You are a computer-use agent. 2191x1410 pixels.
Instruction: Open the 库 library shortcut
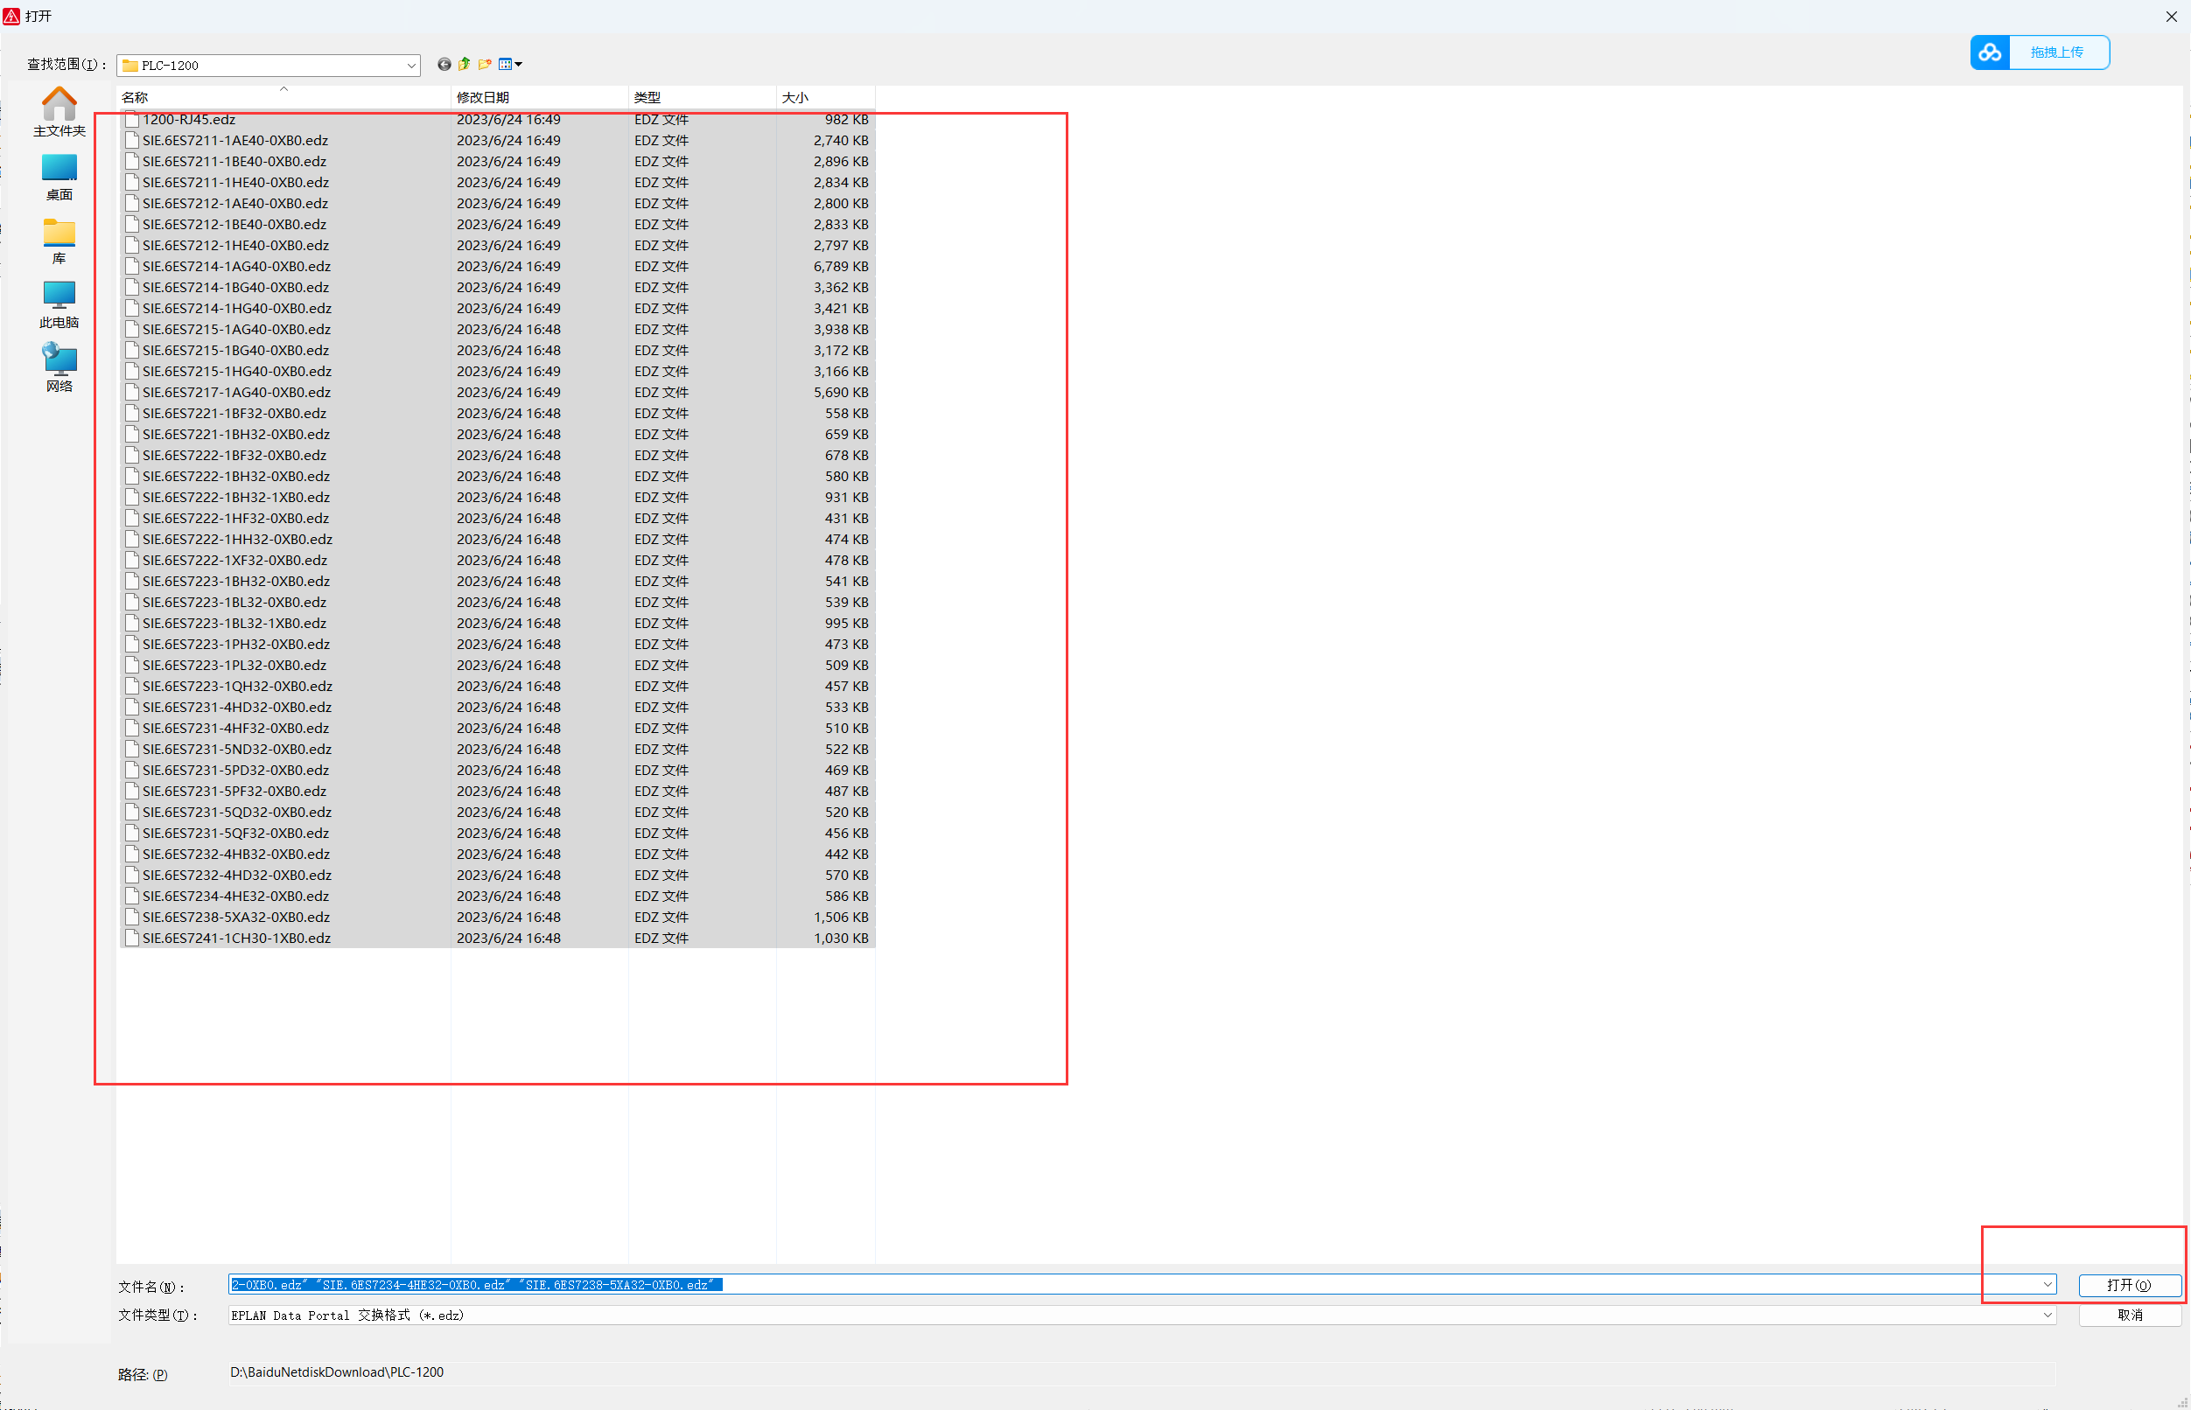pos(59,241)
